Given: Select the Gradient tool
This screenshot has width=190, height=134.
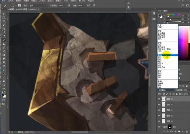Looking at the screenshot, I should pyautogui.click(x=4, y=55).
